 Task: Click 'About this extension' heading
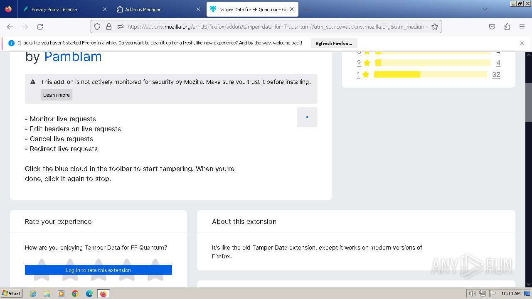coord(244,221)
